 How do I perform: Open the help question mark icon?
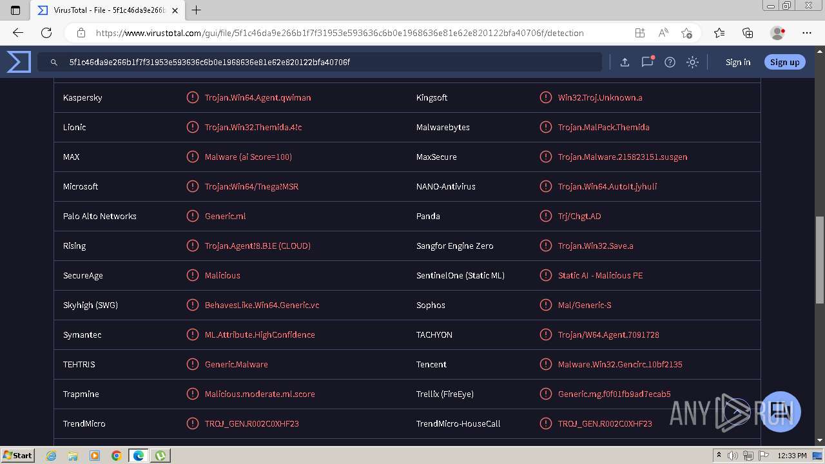[x=670, y=63]
